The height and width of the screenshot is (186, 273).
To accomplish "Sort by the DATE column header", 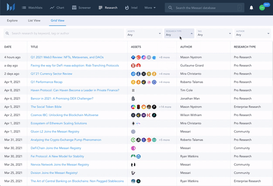I will (8, 47).
